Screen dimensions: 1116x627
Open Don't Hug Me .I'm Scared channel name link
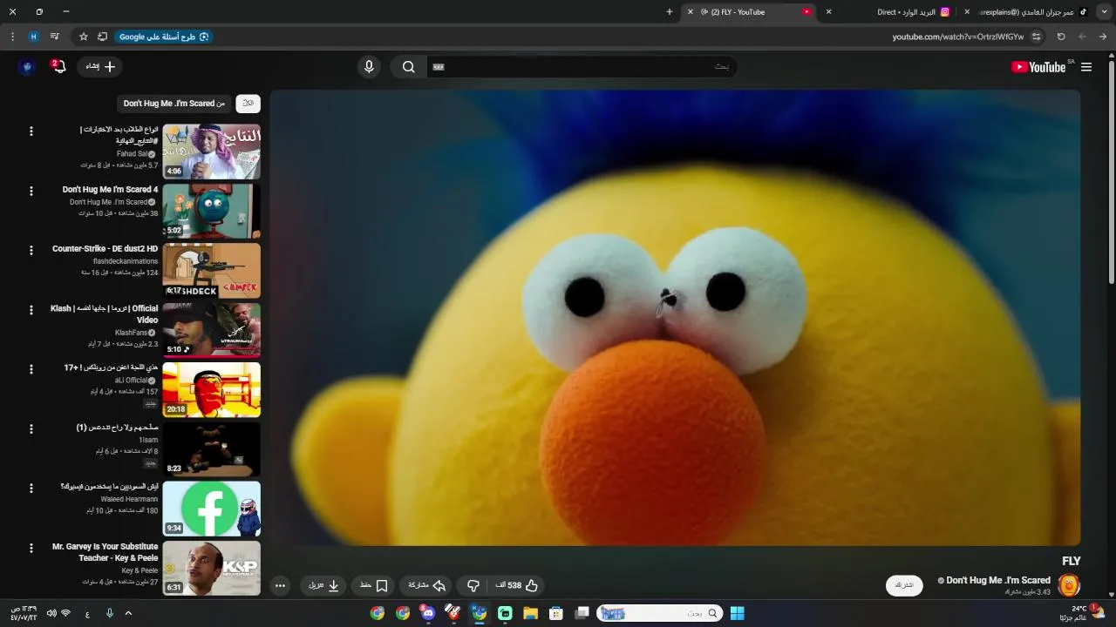(998, 580)
